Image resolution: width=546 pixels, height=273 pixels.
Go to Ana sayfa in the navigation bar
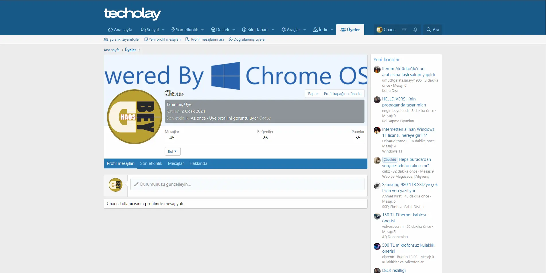point(120,30)
